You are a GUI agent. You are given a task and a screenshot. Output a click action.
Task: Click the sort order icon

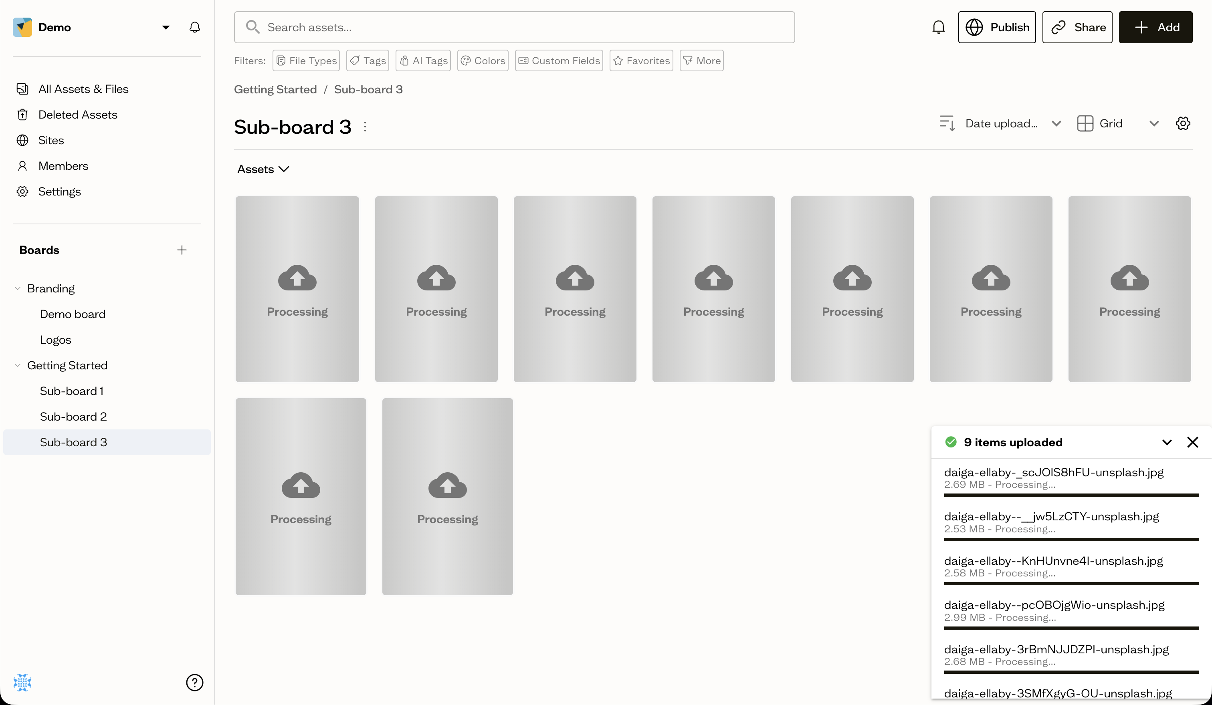(947, 123)
